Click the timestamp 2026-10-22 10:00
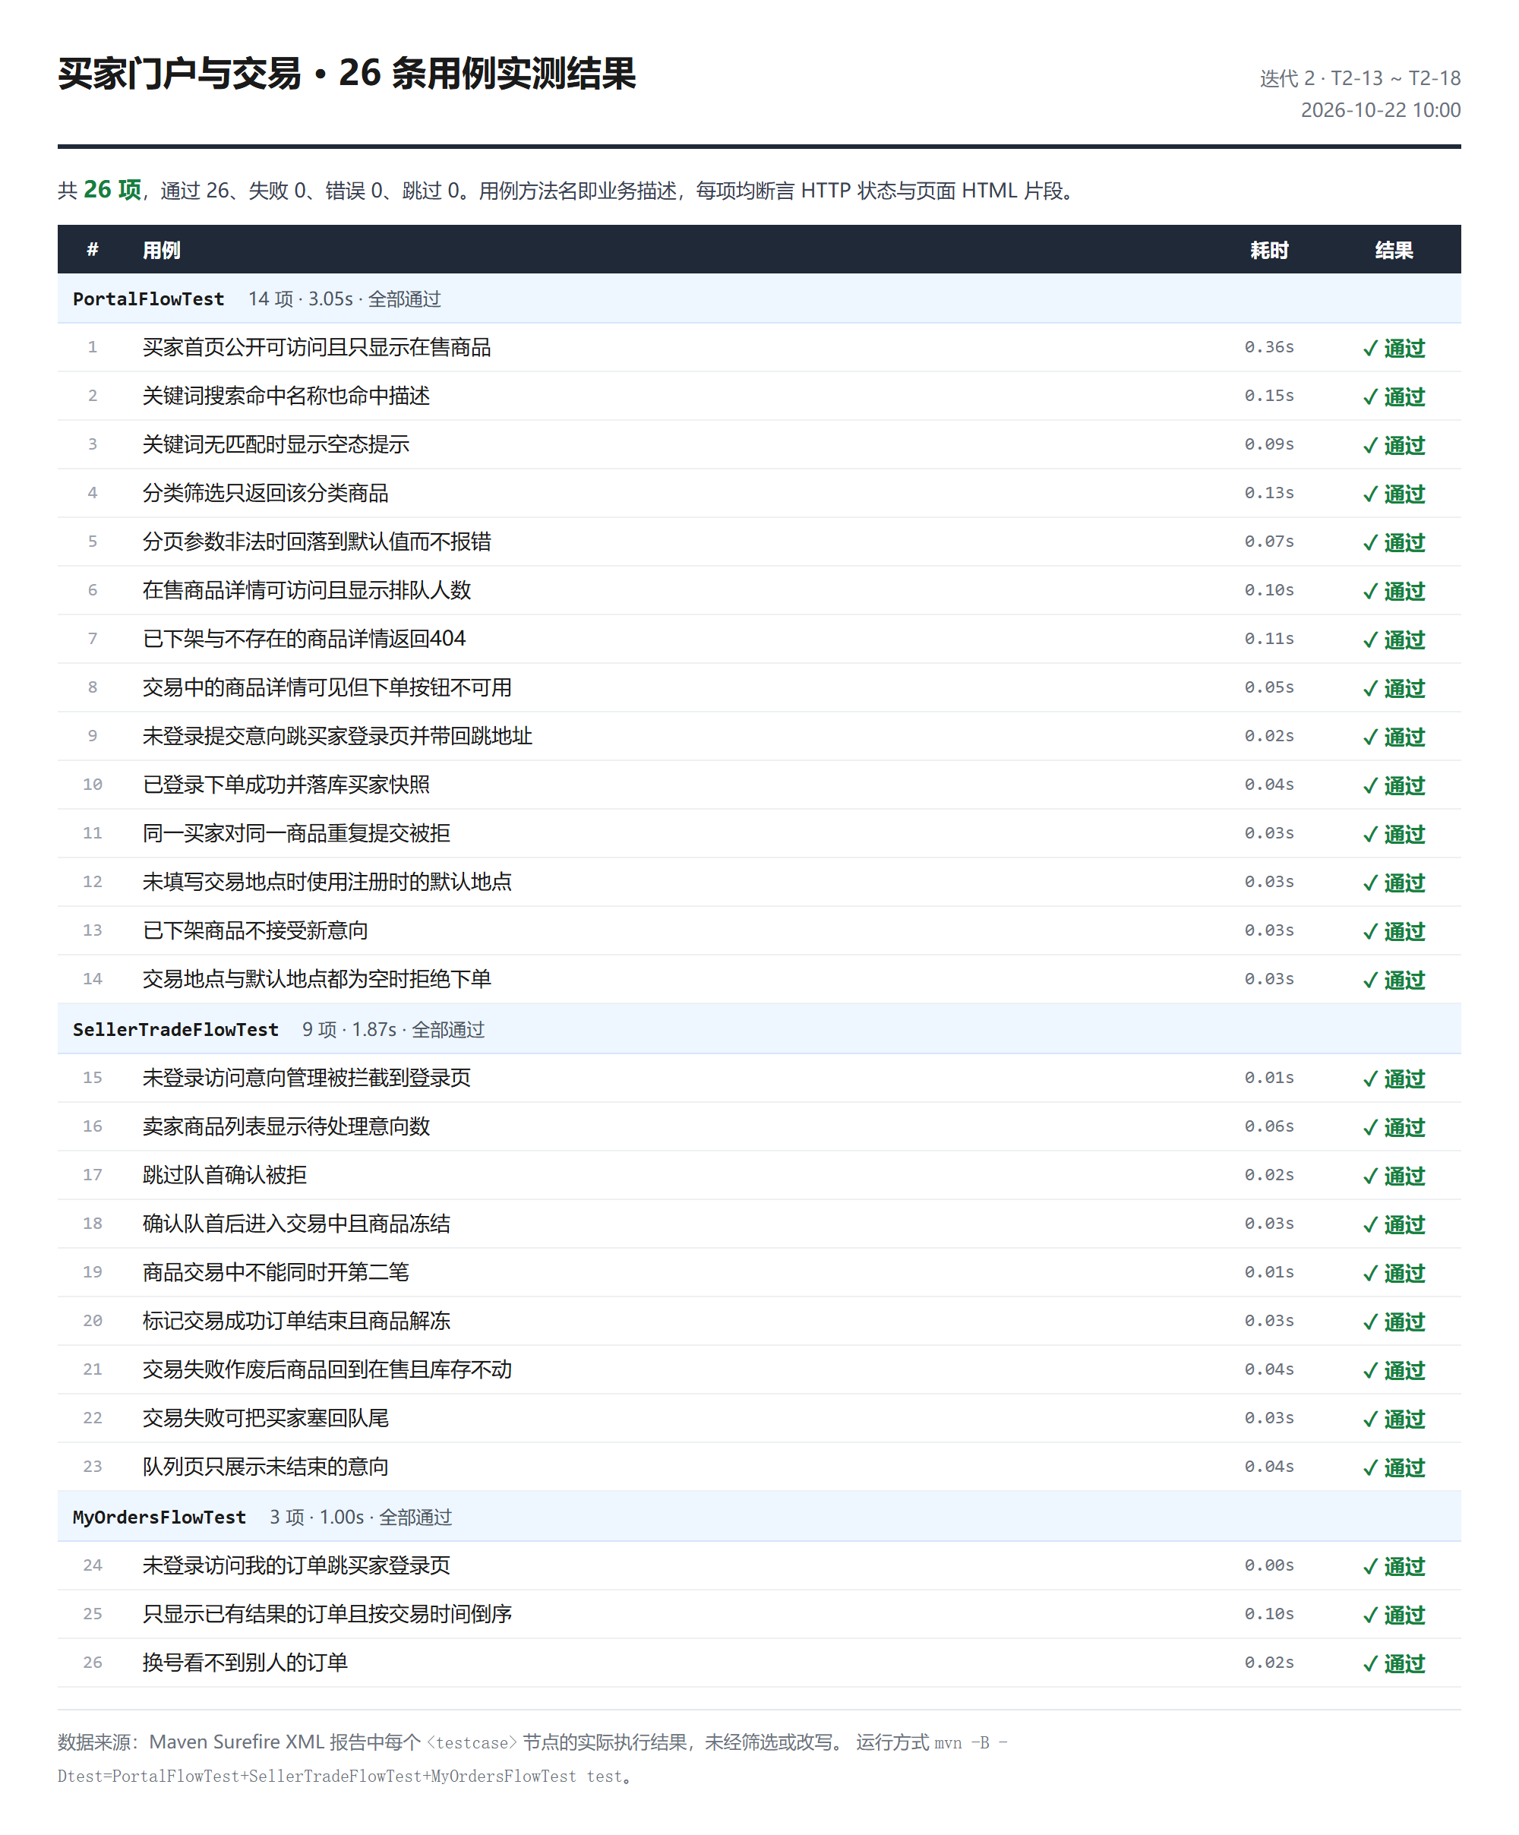 click(1381, 110)
